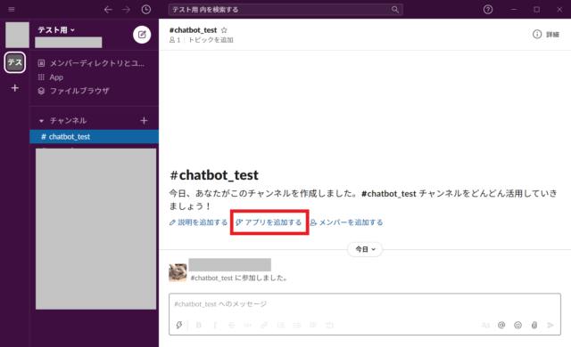The image size is (571, 347).
Task: Insert a code block
Action: (329, 326)
